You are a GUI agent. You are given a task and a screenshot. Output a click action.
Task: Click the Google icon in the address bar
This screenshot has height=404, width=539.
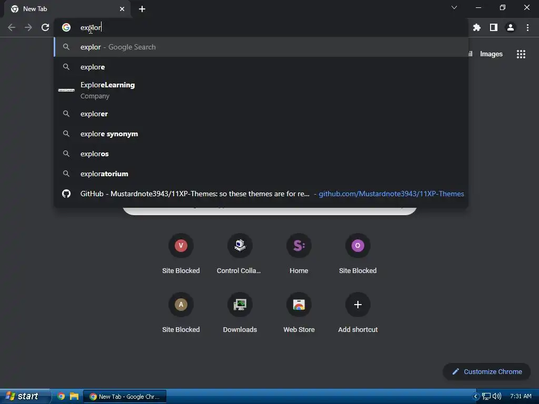click(x=66, y=27)
